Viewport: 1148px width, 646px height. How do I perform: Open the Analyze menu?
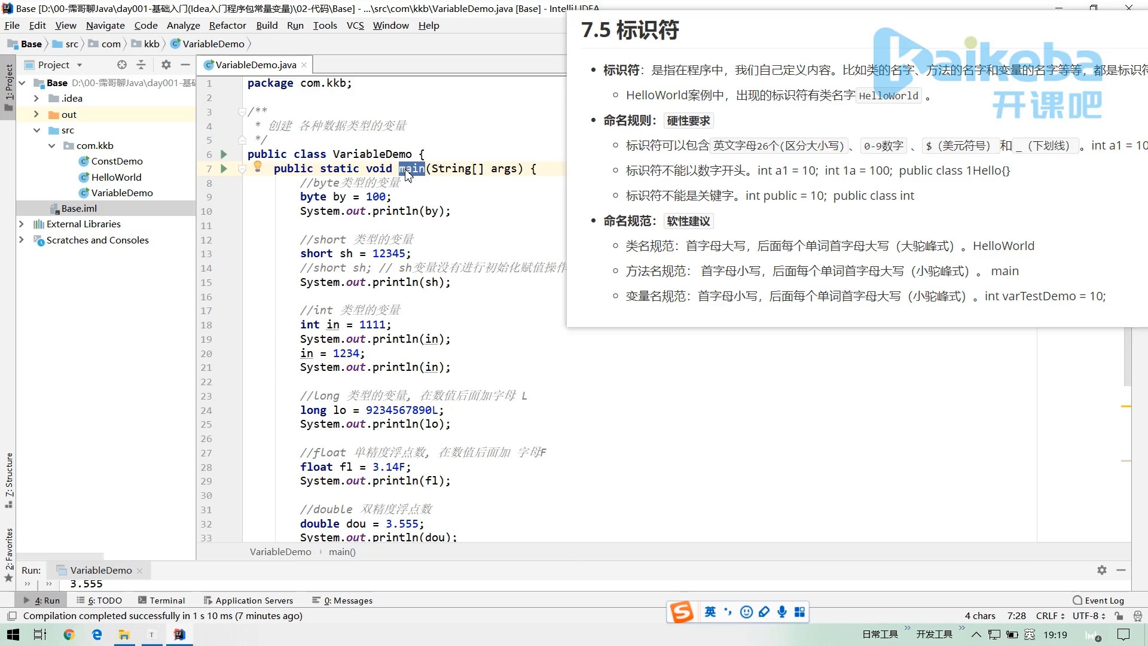(x=183, y=25)
